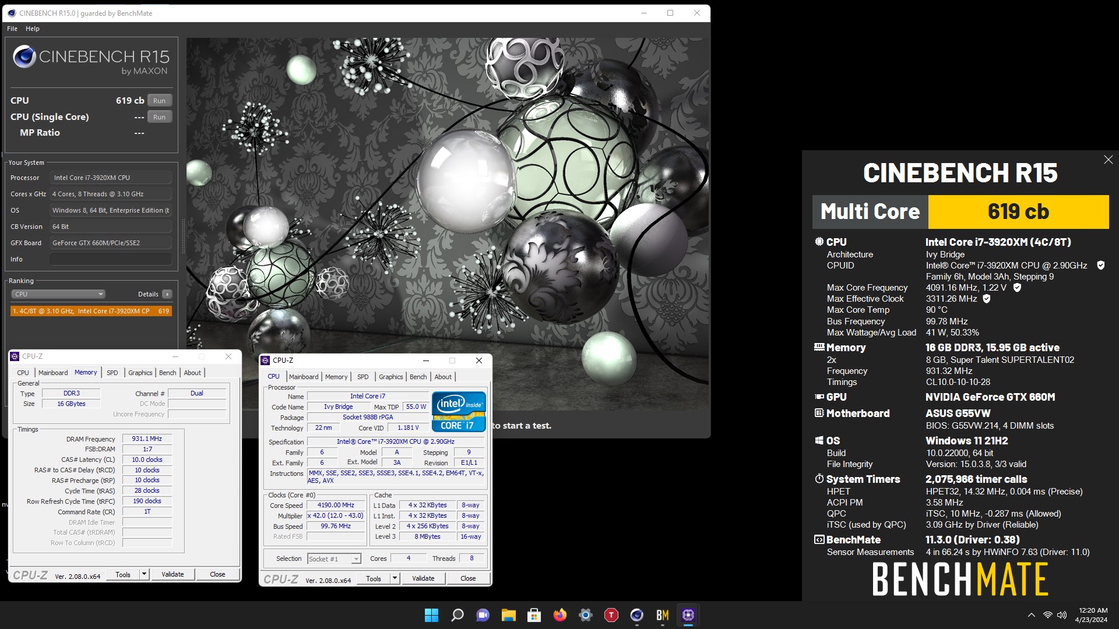
Task: Open the volume tray icon
Action: (1062, 615)
